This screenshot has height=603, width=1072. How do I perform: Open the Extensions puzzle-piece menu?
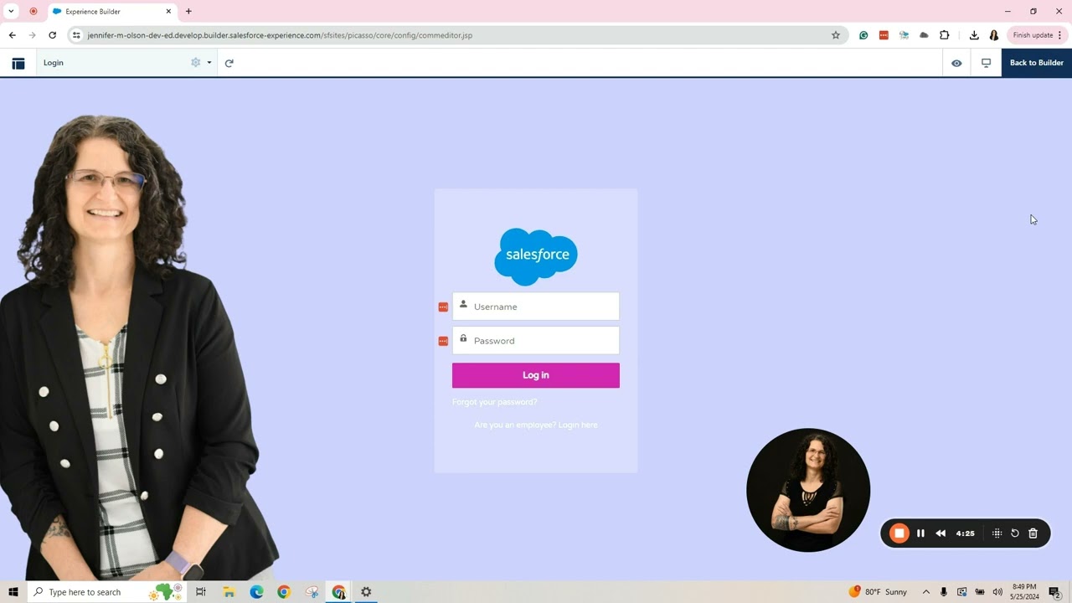945,35
